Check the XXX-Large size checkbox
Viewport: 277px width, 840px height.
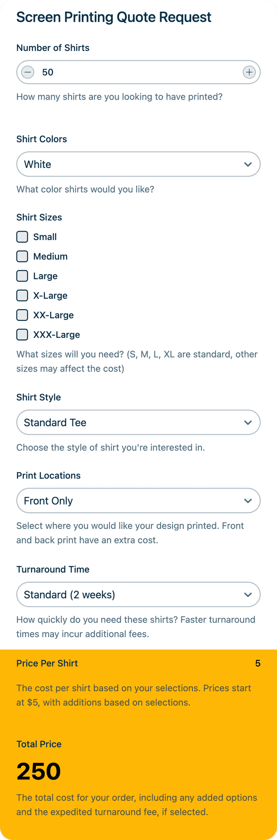(x=22, y=335)
